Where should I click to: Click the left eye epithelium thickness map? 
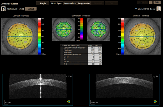click(98, 29)
